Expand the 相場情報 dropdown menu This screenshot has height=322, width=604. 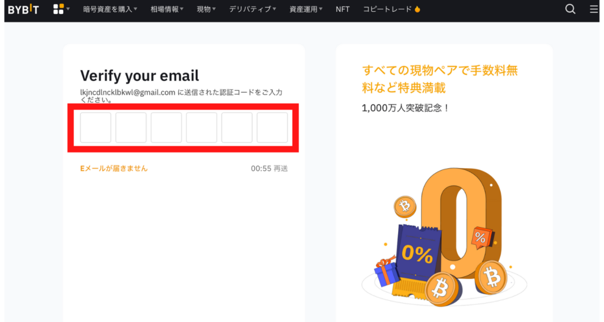(x=167, y=9)
